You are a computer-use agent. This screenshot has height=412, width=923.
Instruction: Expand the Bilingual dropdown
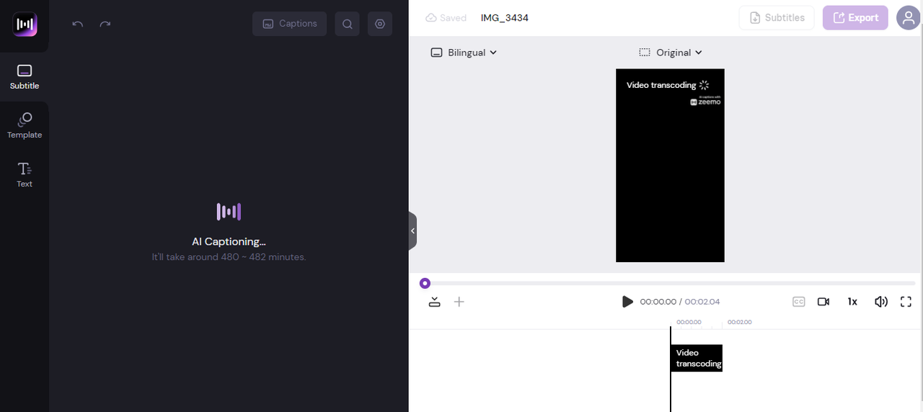coord(464,53)
